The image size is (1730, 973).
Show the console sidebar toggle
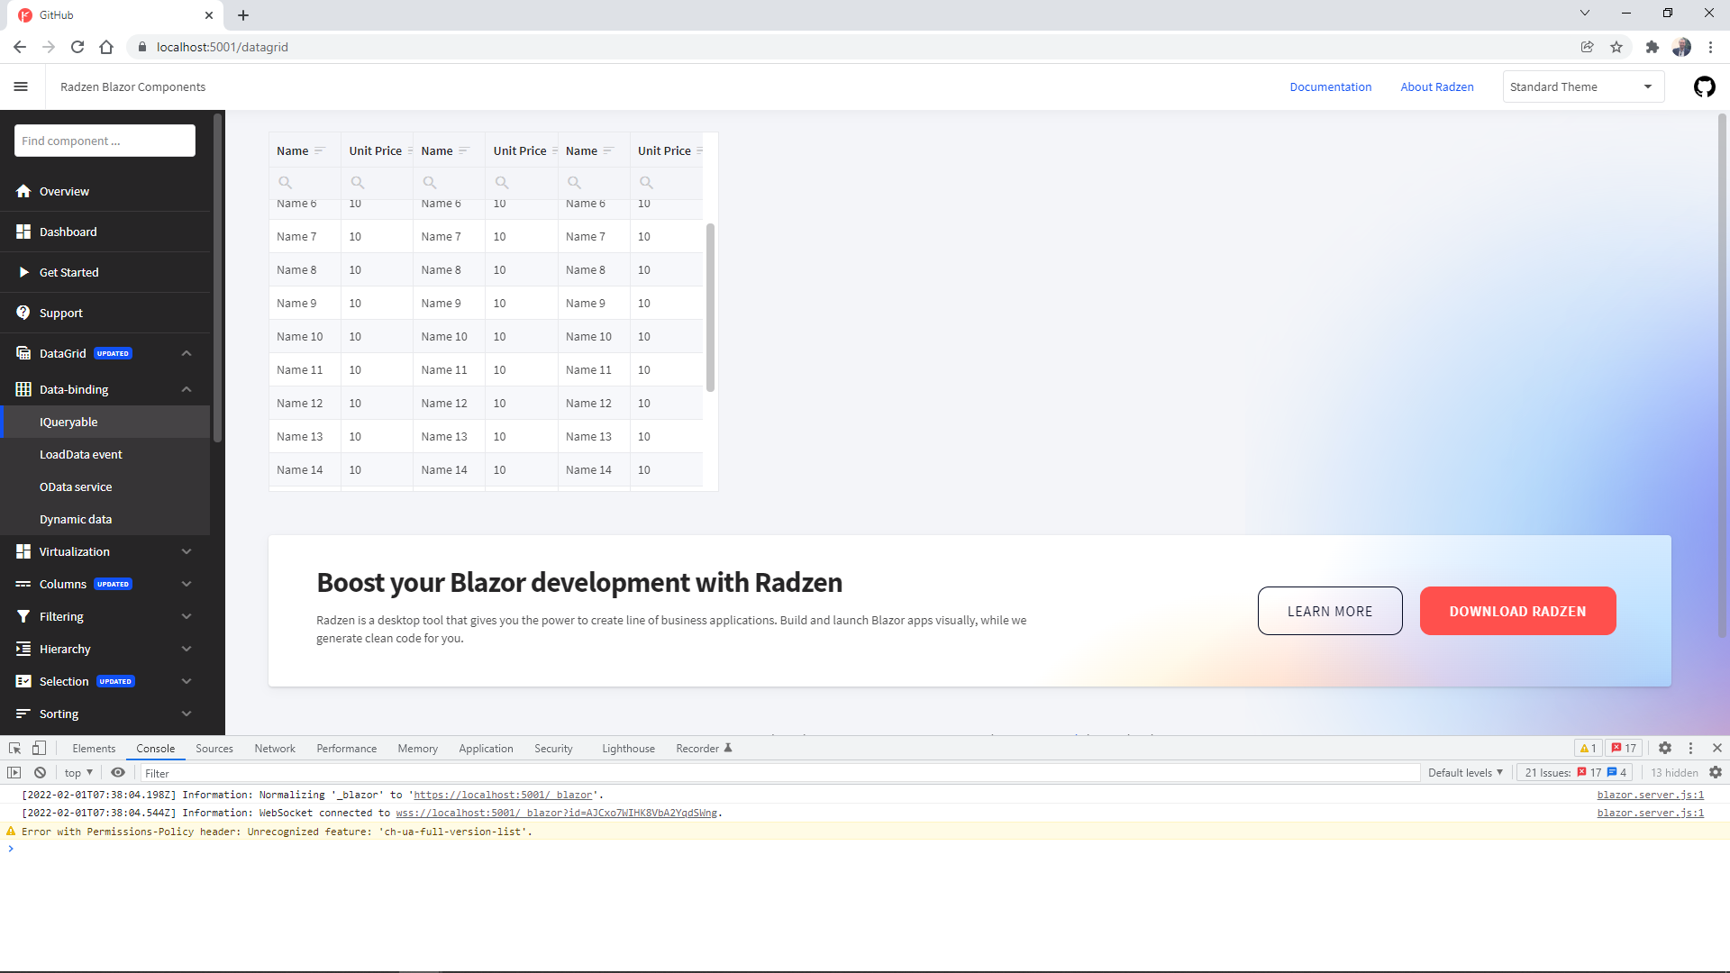(14, 772)
